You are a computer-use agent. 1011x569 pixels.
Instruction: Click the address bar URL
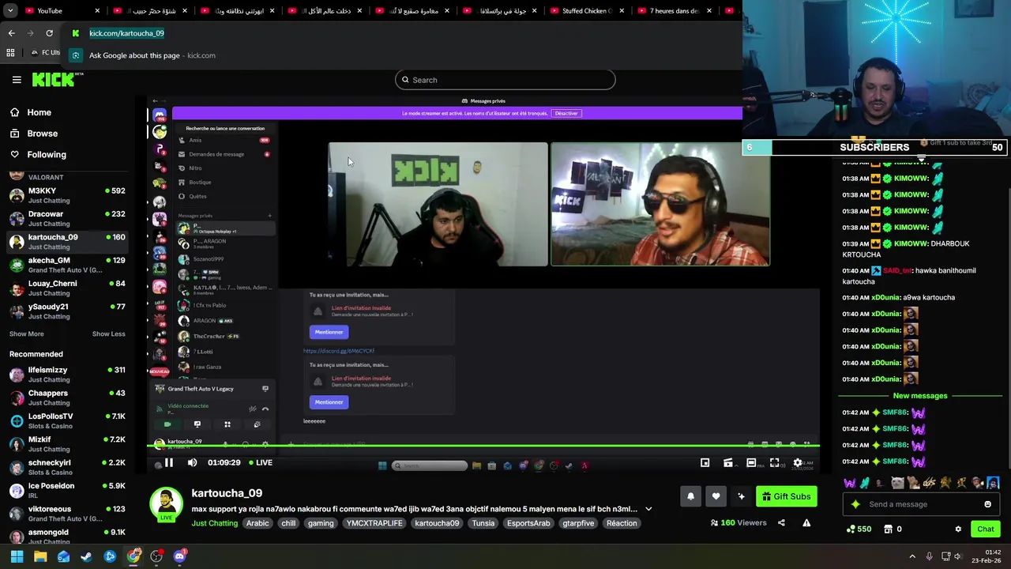[x=126, y=33]
